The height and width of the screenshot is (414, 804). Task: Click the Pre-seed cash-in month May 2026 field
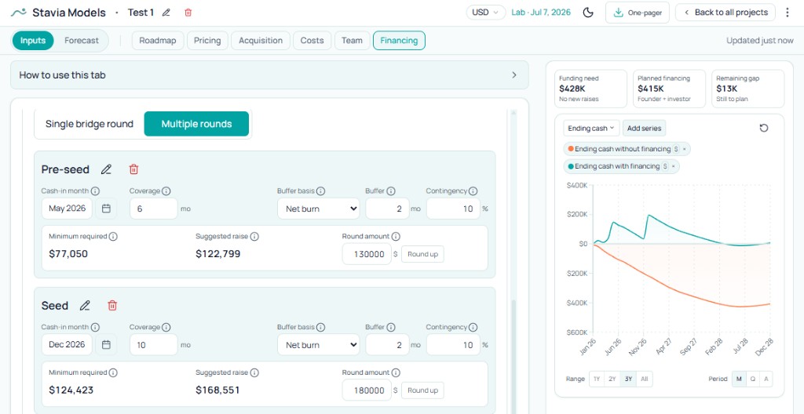pyautogui.click(x=67, y=209)
